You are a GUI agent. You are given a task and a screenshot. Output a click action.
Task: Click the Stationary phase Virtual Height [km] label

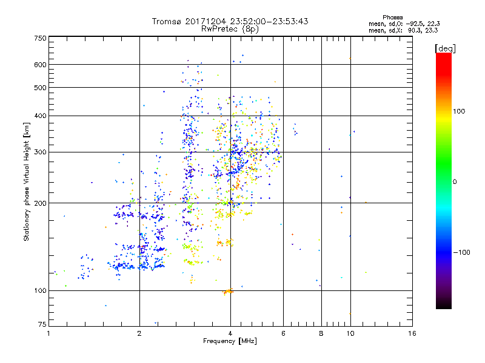click(26, 181)
